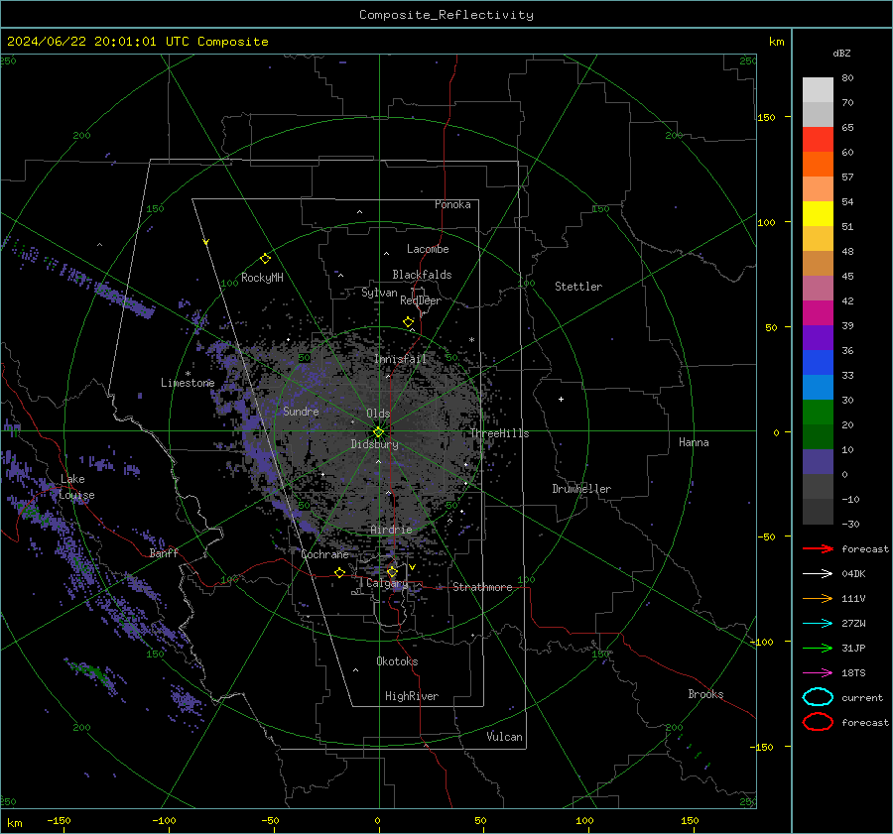The image size is (893, 834).
Task: Click the Sundre city label
Action: (x=302, y=412)
